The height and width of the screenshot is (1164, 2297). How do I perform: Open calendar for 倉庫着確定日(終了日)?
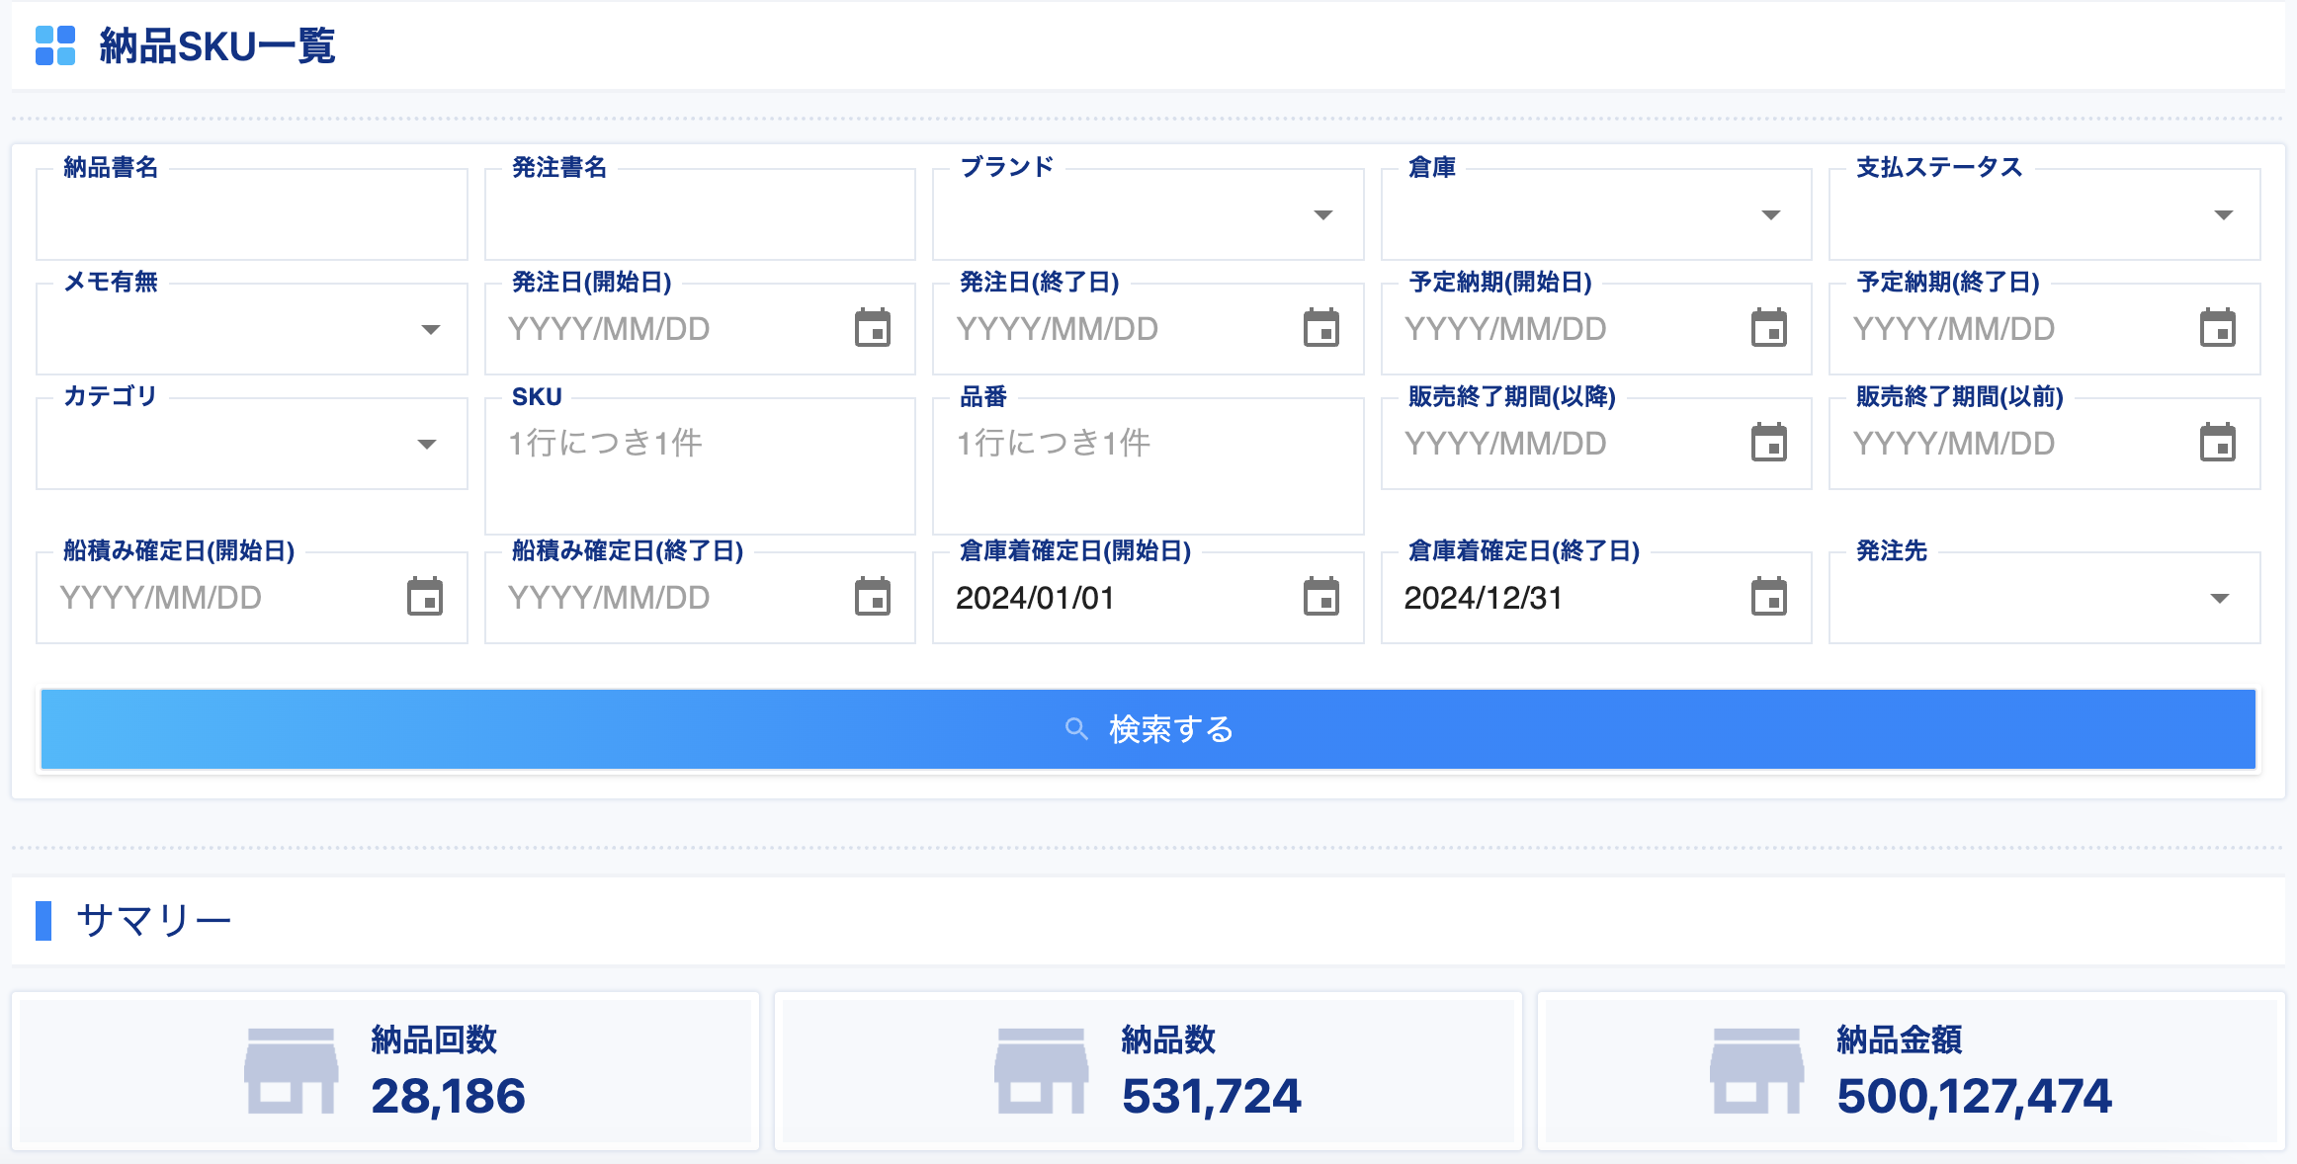pyautogui.click(x=1769, y=597)
